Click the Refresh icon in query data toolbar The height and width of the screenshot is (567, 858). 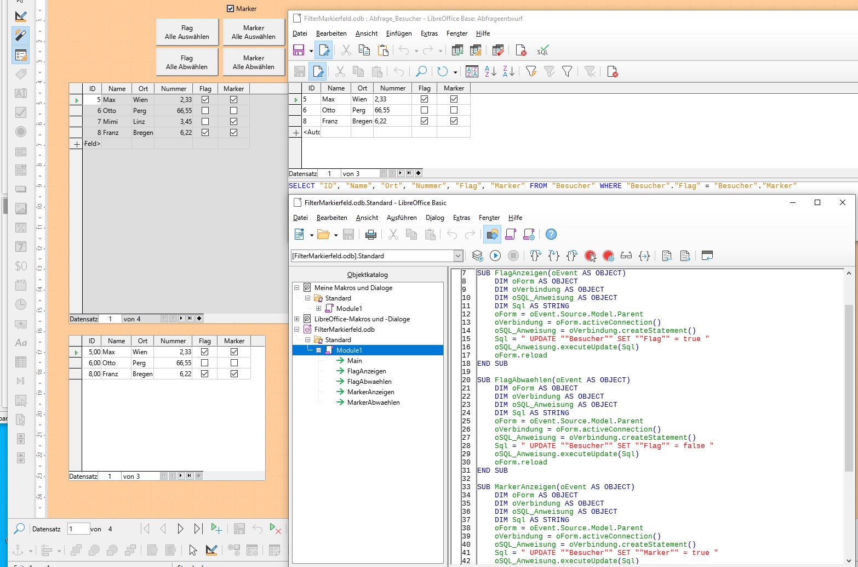442,71
